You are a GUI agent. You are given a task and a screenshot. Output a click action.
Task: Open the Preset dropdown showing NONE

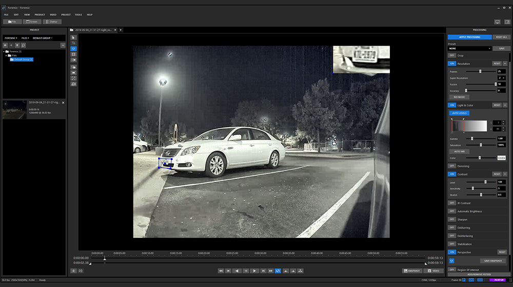[469, 48]
